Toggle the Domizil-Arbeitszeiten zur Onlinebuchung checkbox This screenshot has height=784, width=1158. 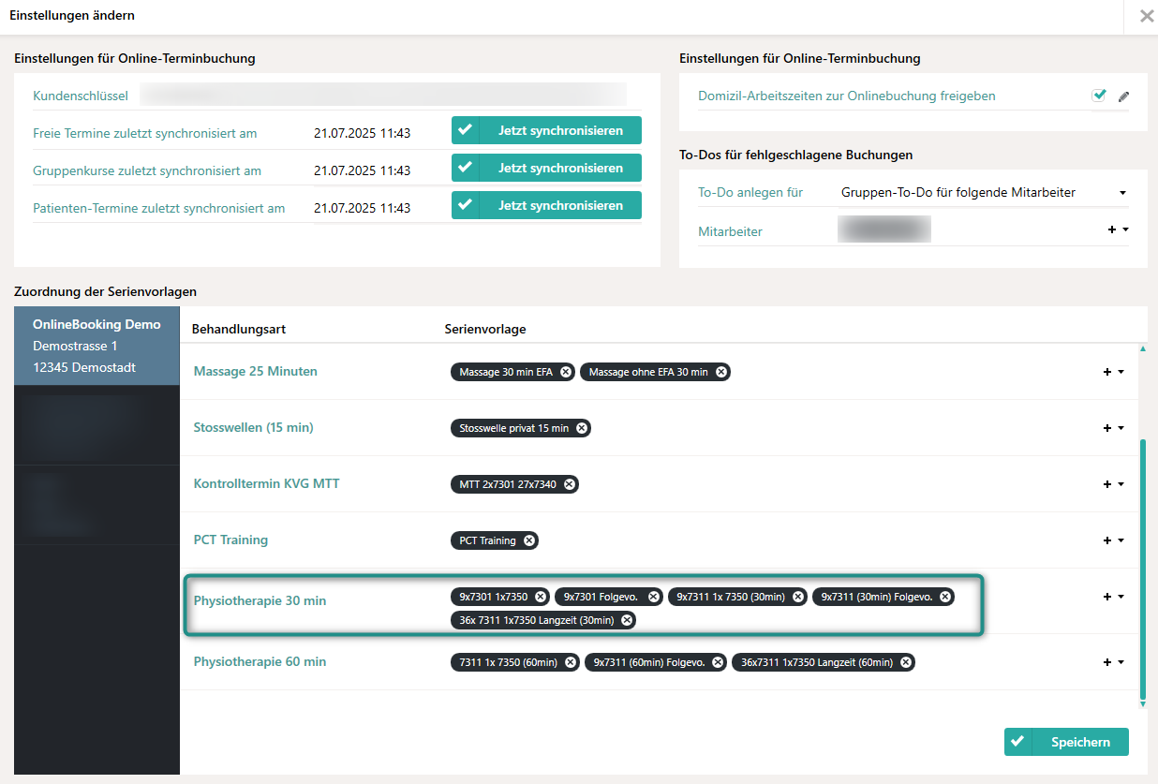tap(1099, 95)
